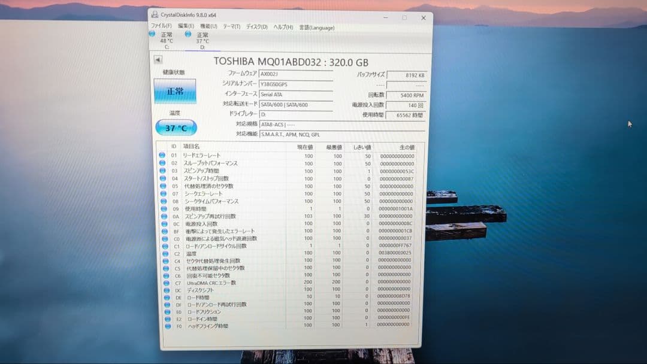Select the スピンアップ時間 attribute name
The image size is (647, 364).
pyautogui.click(x=201, y=171)
